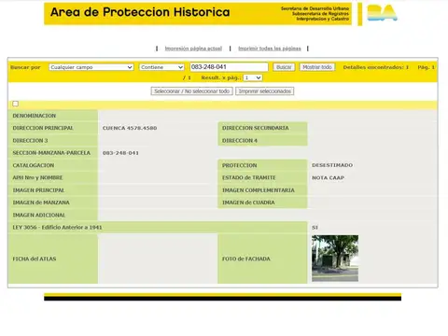Open the results per page dropdown
This screenshot has height=336, width=448.
point(253,77)
